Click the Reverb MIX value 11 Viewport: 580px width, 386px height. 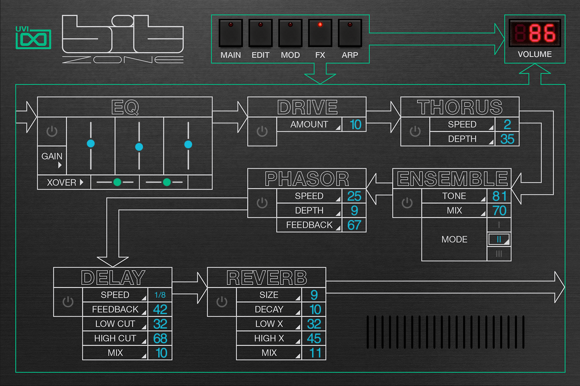[315, 353]
